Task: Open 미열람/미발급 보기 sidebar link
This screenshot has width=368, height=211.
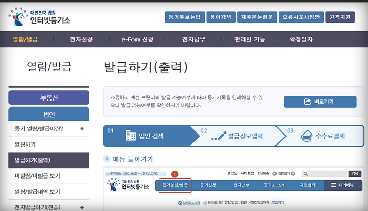Action: tap(37, 175)
